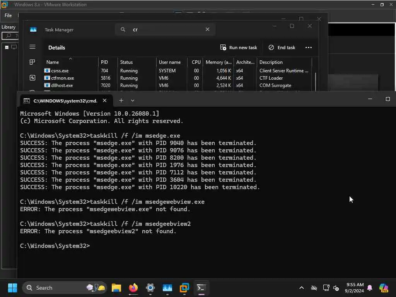This screenshot has height=297, width=396.
Task: Open a new terminal tab with plus
Action: click(121, 101)
